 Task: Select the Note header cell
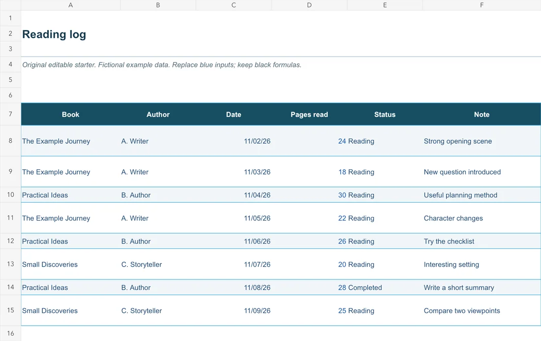(x=481, y=114)
